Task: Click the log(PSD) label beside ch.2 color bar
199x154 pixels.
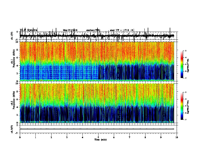Action: 188,107
